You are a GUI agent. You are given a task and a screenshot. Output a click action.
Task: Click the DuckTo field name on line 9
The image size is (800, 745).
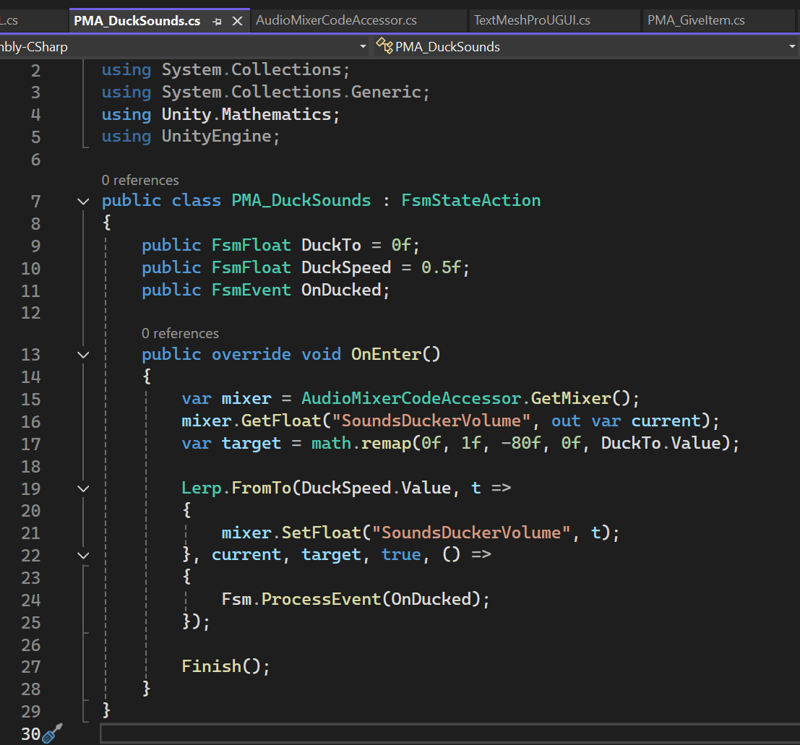[331, 246]
